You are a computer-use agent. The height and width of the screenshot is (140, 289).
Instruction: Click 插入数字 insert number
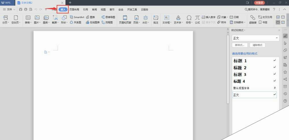click(x=209, y=17)
